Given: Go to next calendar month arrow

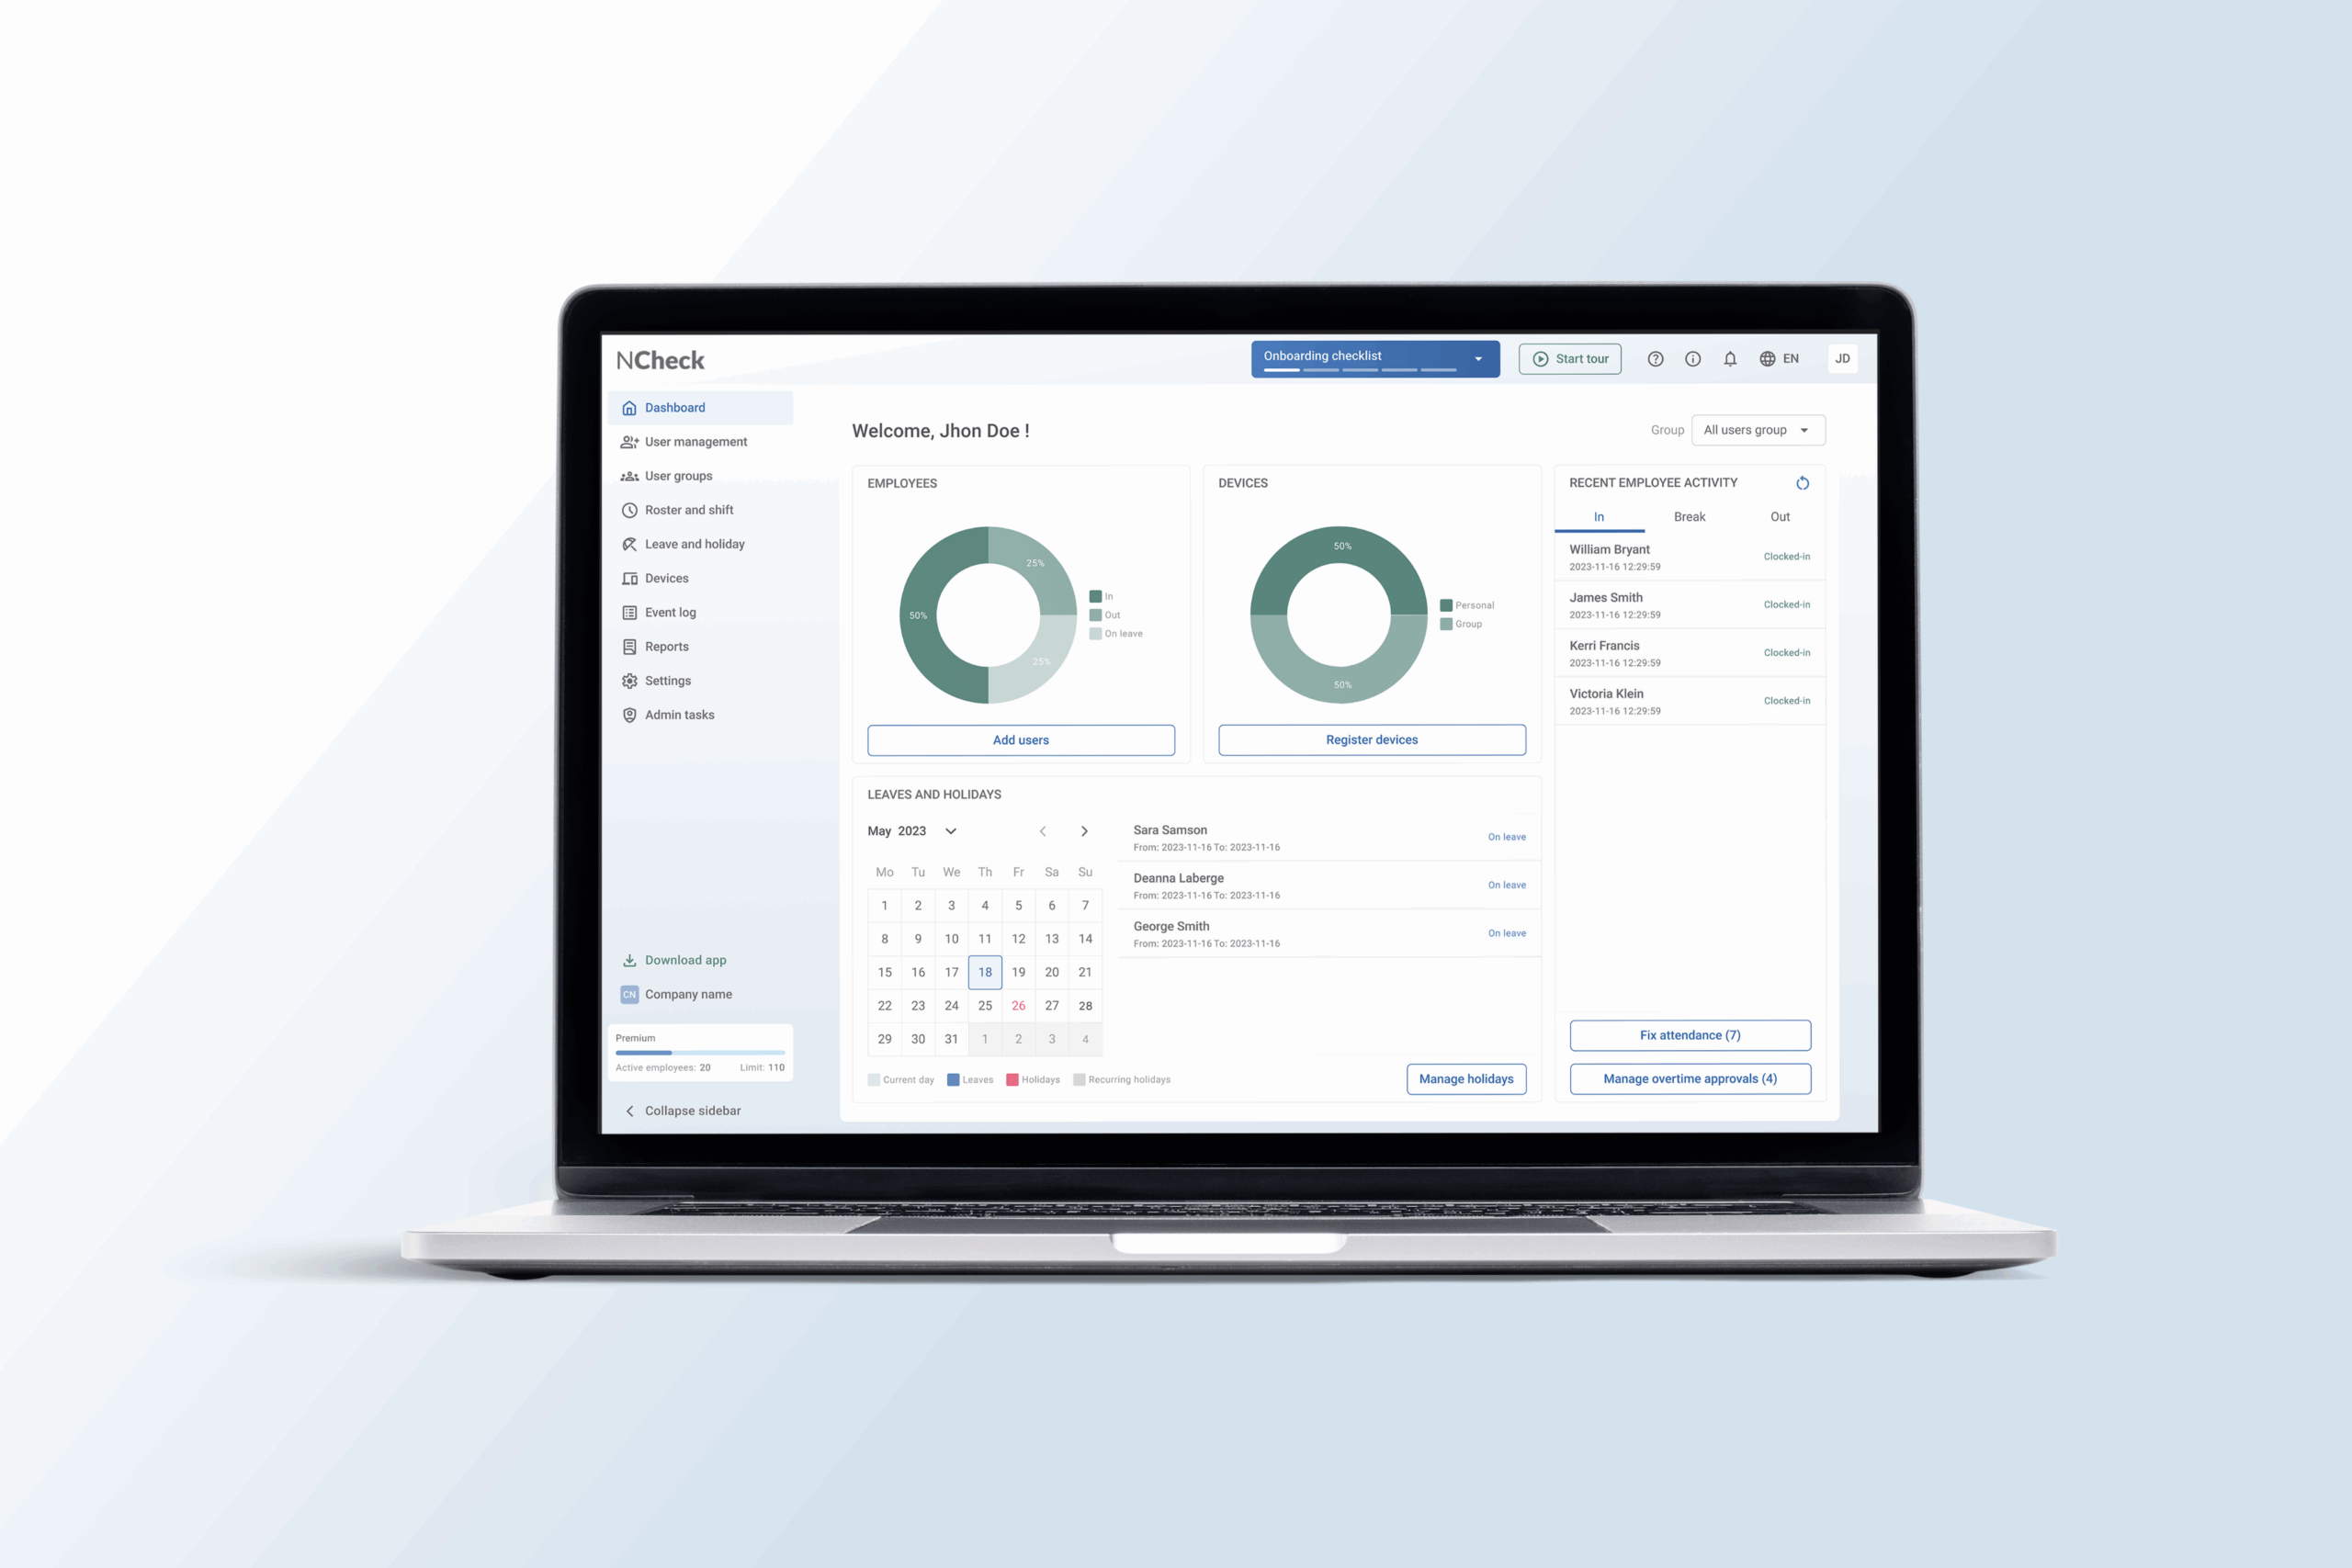Looking at the screenshot, I should pos(1084,831).
